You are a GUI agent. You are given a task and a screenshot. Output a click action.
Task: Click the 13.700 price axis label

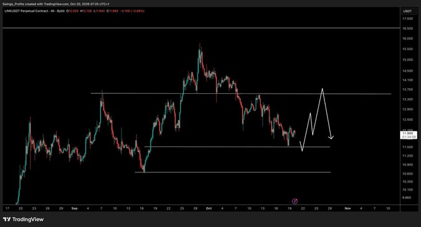[x=407, y=89]
